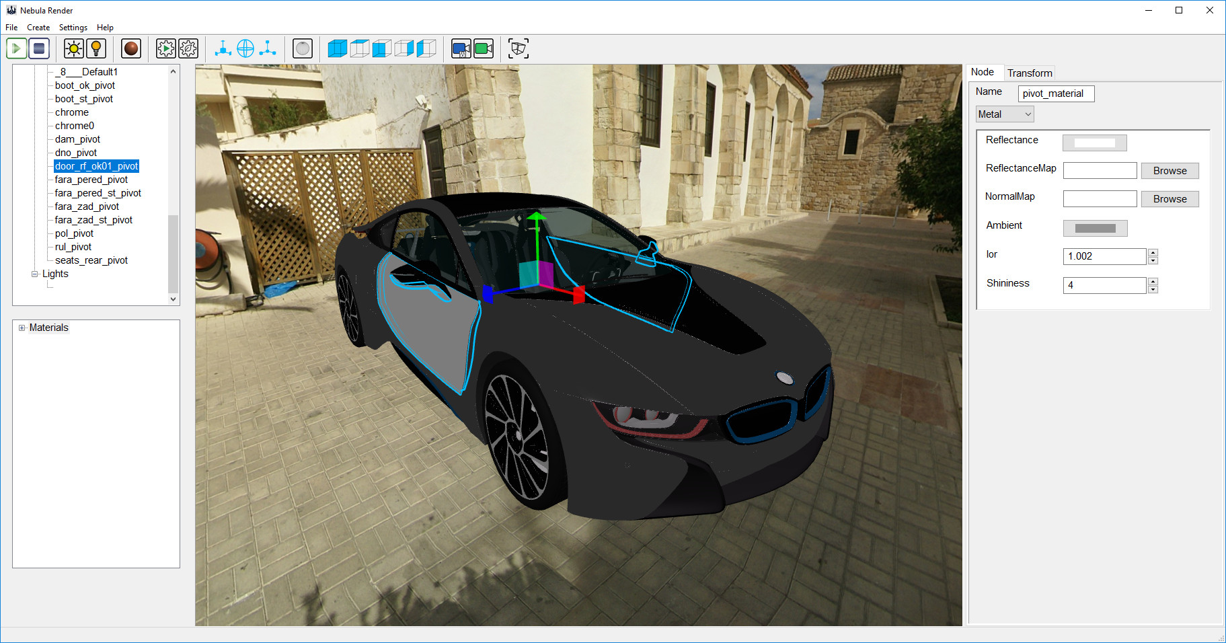
Task: Select the fara_pered_st_pivot node
Action: click(x=98, y=193)
